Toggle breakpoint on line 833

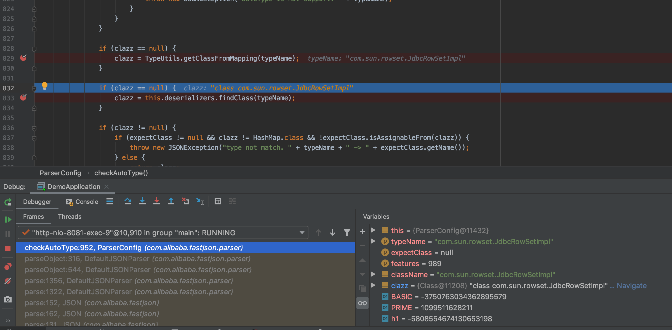[x=23, y=98]
